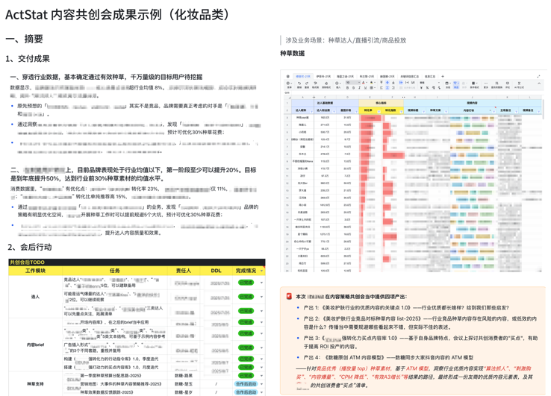Click 已完成 badge in 竞品达人 row
551x396 pixels.
pos(246,283)
